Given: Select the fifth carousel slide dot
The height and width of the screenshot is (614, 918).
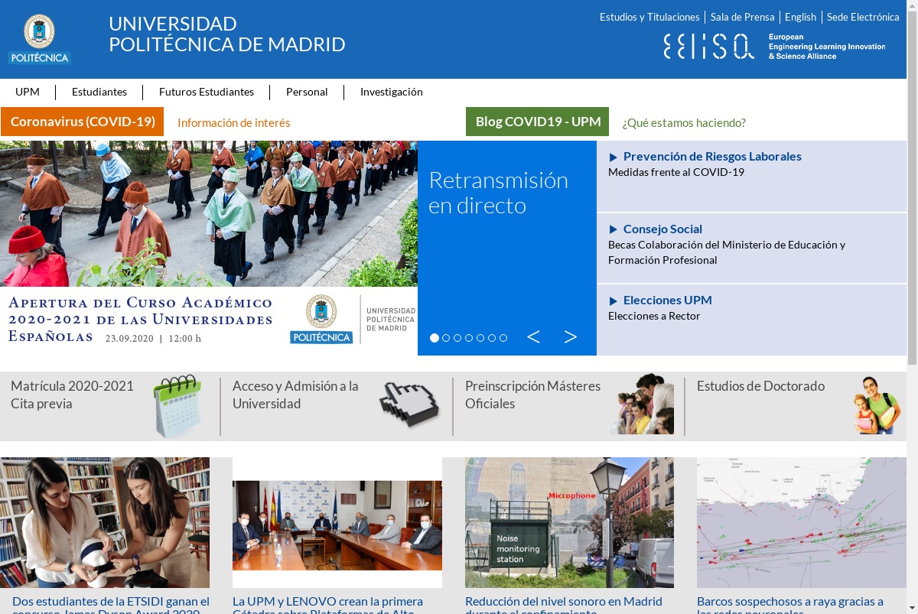Looking at the screenshot, I should (x=480, y=338).
